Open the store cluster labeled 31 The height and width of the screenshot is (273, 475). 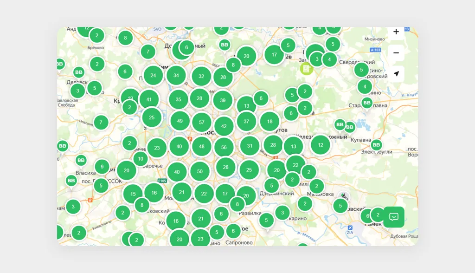(x=250, y=146)
